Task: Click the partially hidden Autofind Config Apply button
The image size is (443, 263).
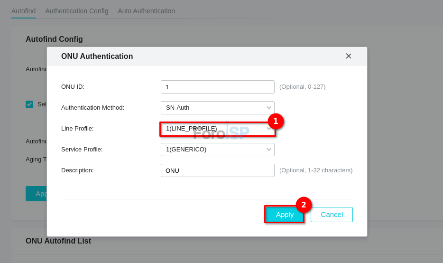Action: click(37, 194)
